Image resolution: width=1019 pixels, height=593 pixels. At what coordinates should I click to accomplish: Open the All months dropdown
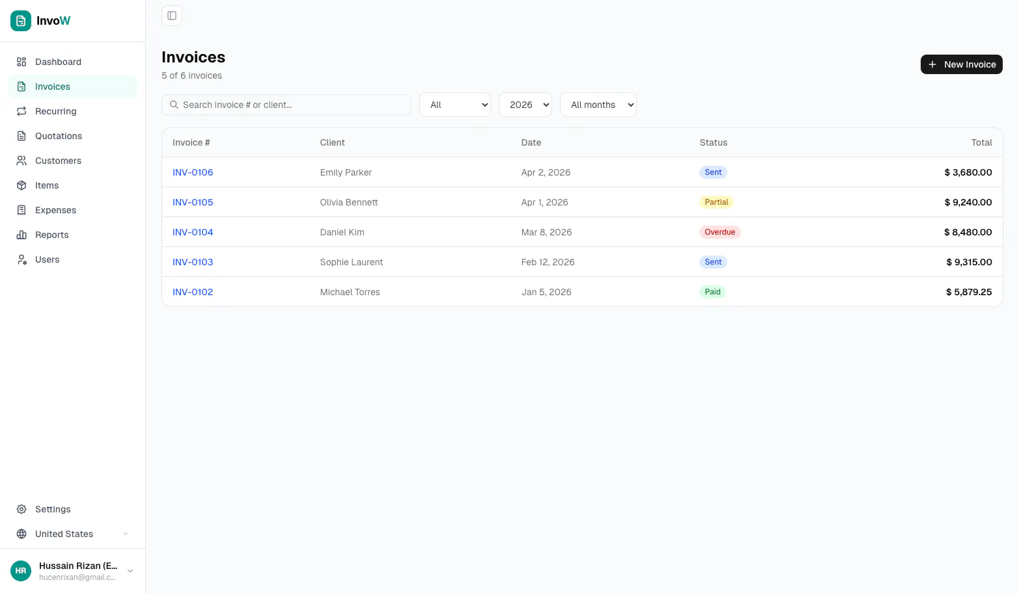(598, 105)
